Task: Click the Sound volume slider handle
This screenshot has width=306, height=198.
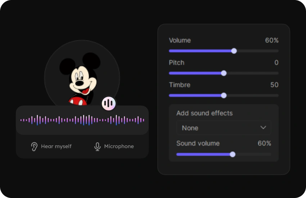Action: coord(233,154)
